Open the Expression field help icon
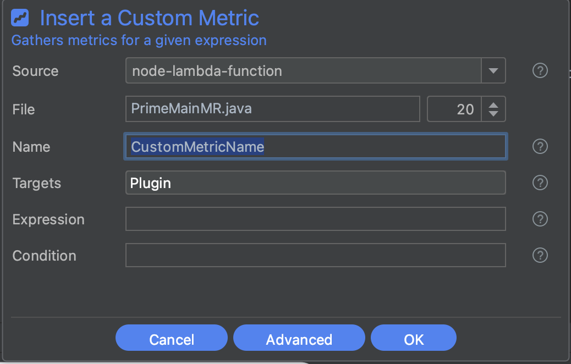The image size is (571, 364). [540, 219]
